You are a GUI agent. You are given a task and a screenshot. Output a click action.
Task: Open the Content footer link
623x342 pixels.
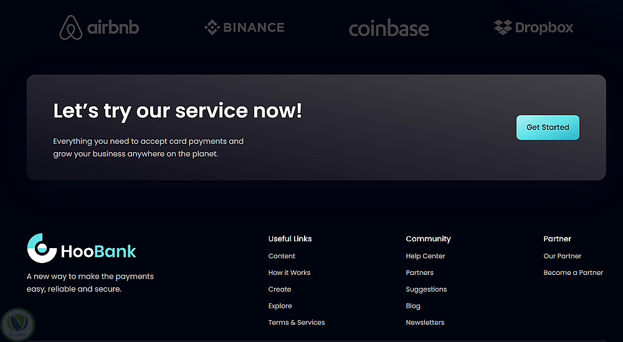(x=282, y=256)
